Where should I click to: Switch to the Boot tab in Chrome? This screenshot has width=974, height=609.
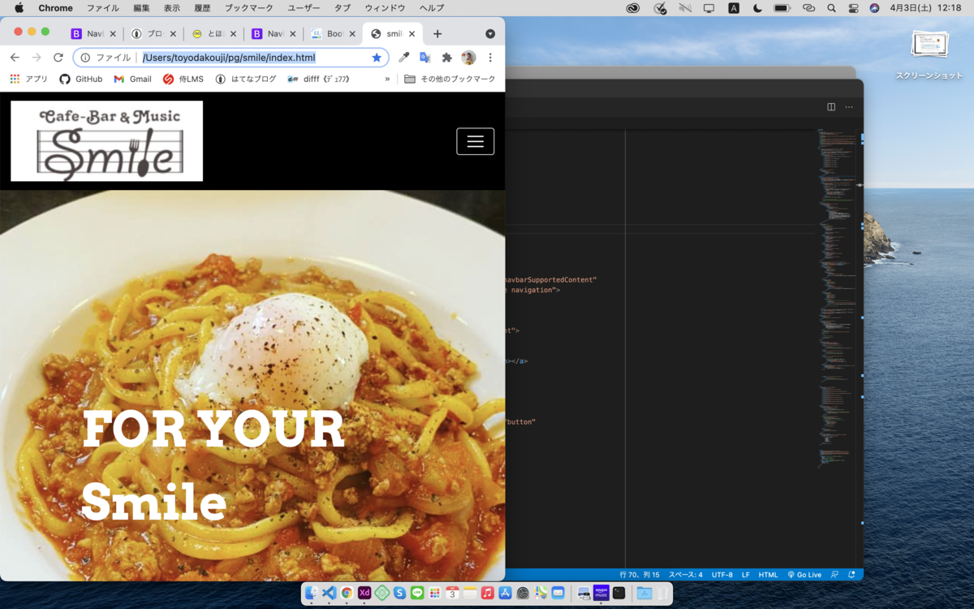pos(334,34)
